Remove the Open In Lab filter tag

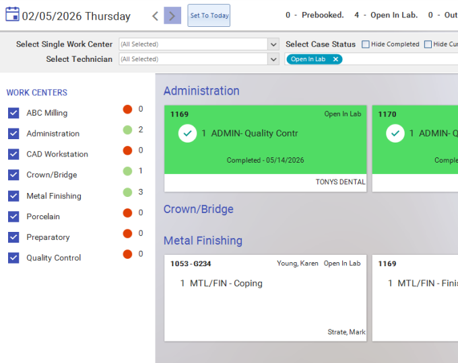(335, 59)
